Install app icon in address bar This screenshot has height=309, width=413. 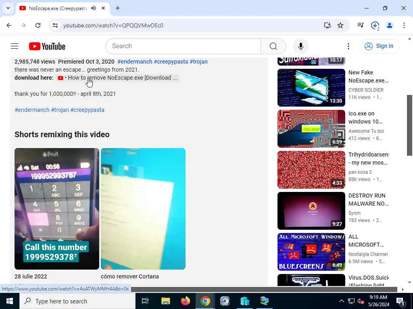[327, 25]
